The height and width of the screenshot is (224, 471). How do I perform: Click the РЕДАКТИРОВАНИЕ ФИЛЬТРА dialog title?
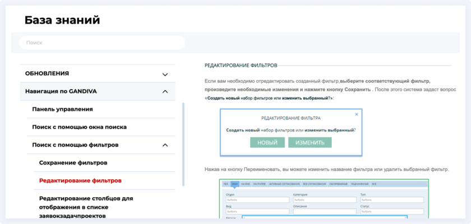(291, 119)
